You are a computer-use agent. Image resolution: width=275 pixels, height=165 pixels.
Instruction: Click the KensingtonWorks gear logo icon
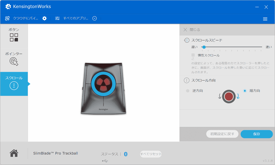[x=8, y=6]
